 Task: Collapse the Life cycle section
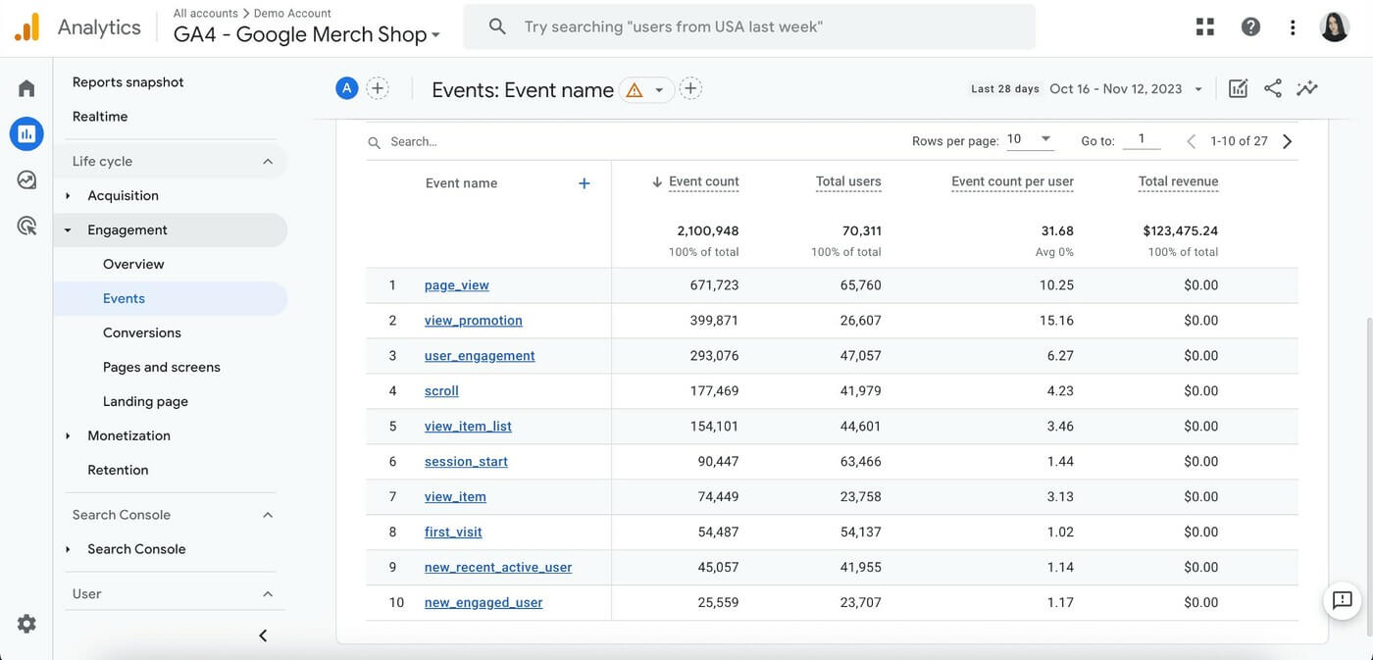tap(268, 161)
